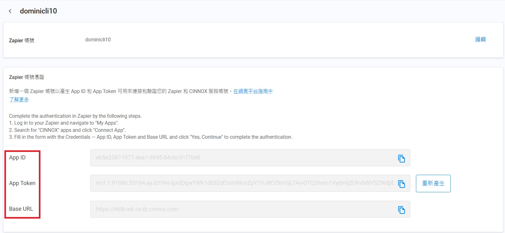
Task: Click inside the App Token field
Action: (x=250, y=183)
